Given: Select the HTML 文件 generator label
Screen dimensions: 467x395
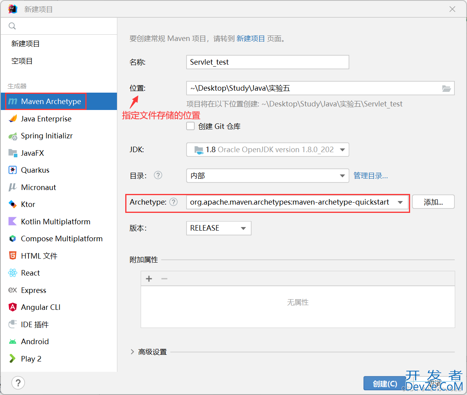Looking at the screenshot, I should tap(39, 256).
